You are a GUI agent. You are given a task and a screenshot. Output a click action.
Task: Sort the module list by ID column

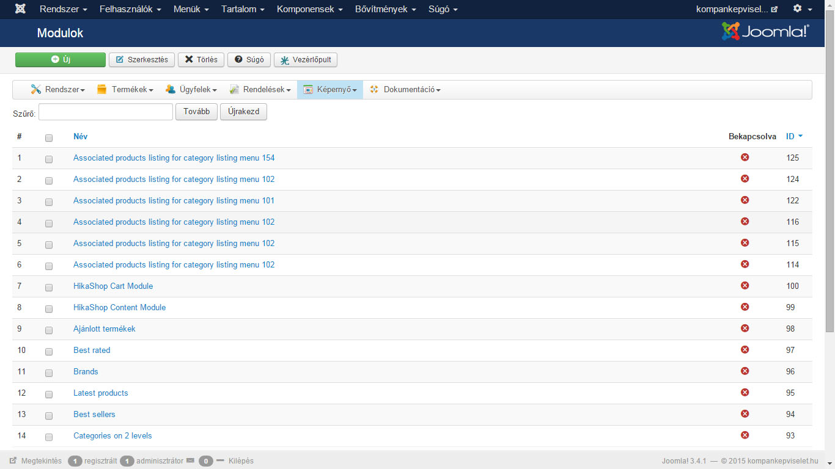tap(794, 136)
